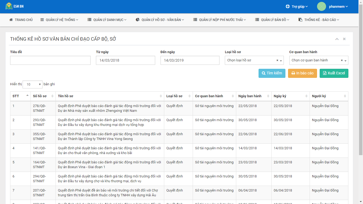Open QUẢN LÝ BẢN ĐỒ menu

[272, 20]
